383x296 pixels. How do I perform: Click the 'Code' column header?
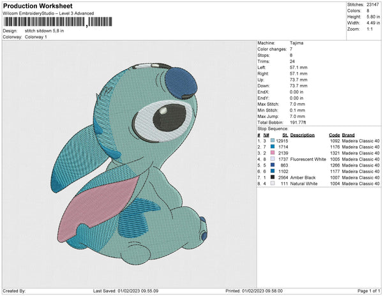pyautogui.click(x=334, y=135)
